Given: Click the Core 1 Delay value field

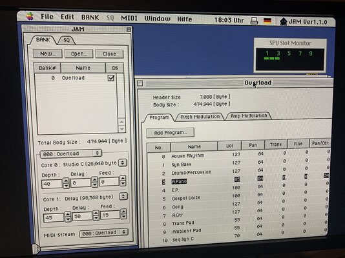Looking at the screenshot, I should point(82,216).
